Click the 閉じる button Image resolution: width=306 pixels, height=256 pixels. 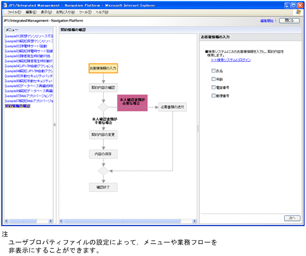coord(289,20)
